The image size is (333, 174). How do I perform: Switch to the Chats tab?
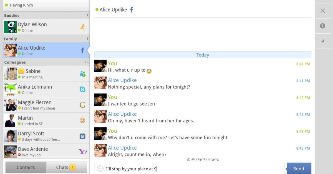click(x=66, y=167)
